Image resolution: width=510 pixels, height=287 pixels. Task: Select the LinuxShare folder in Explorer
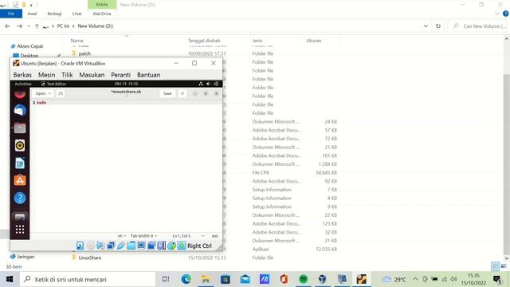(90, 258)
